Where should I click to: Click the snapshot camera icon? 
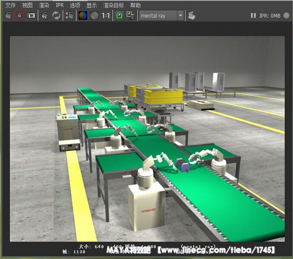click(31, 15)
